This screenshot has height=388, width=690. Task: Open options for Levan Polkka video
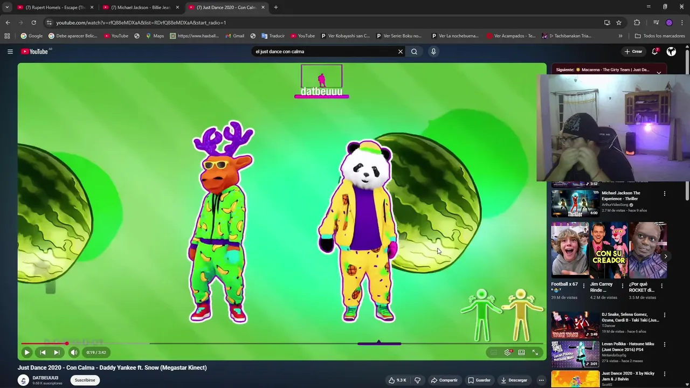(x=664, y=344)
